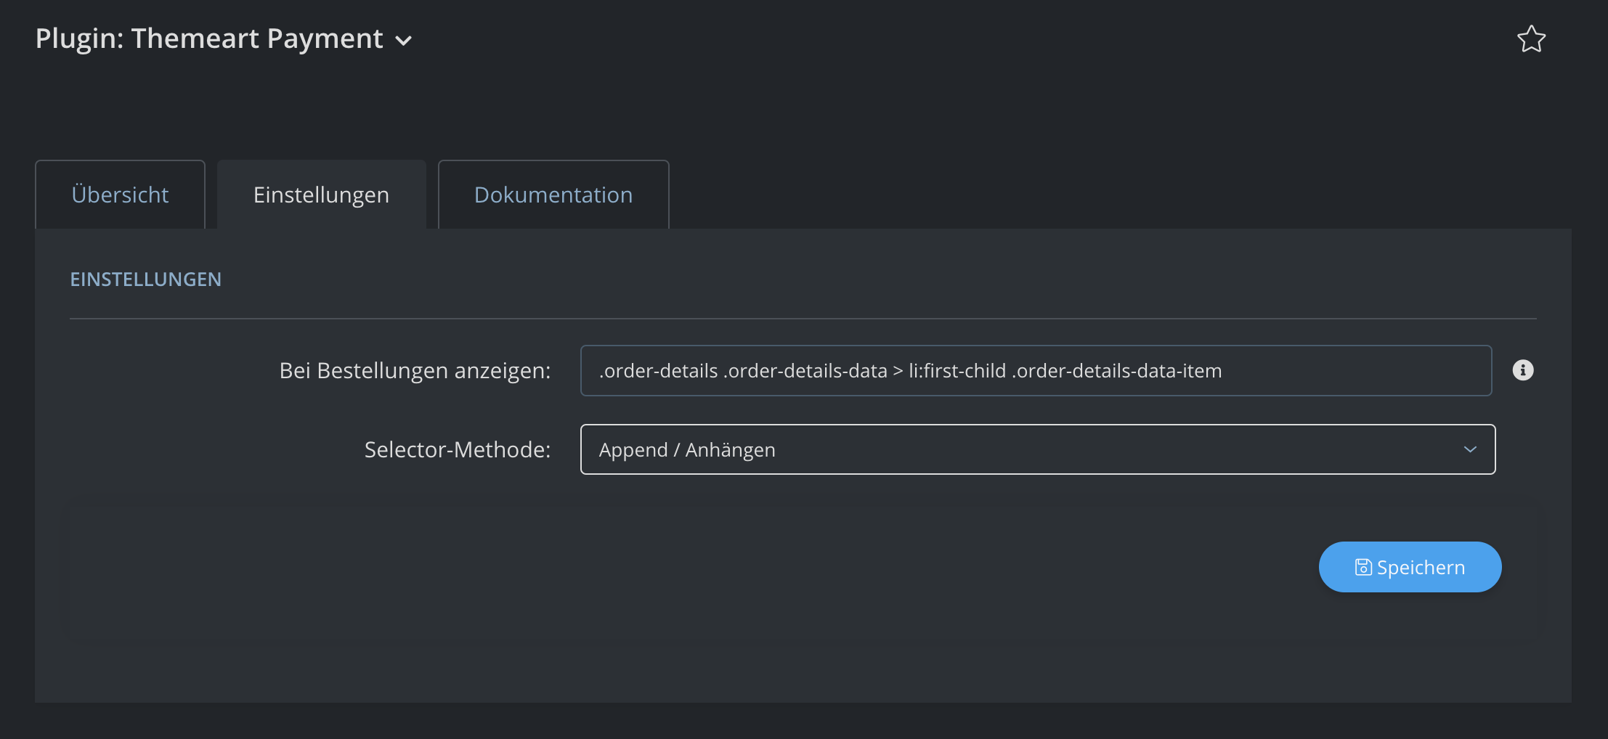Click the word 'Speichern' on the blue button
This screenshot has width=1608, height=739.
tap(1421, 568)
